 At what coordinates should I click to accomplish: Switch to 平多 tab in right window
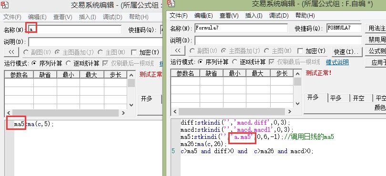point(338,98)
